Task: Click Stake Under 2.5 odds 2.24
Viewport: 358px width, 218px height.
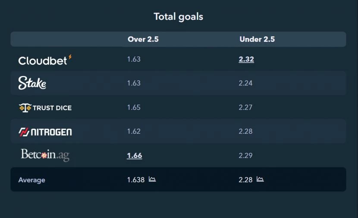Action: tap(246, 83)
